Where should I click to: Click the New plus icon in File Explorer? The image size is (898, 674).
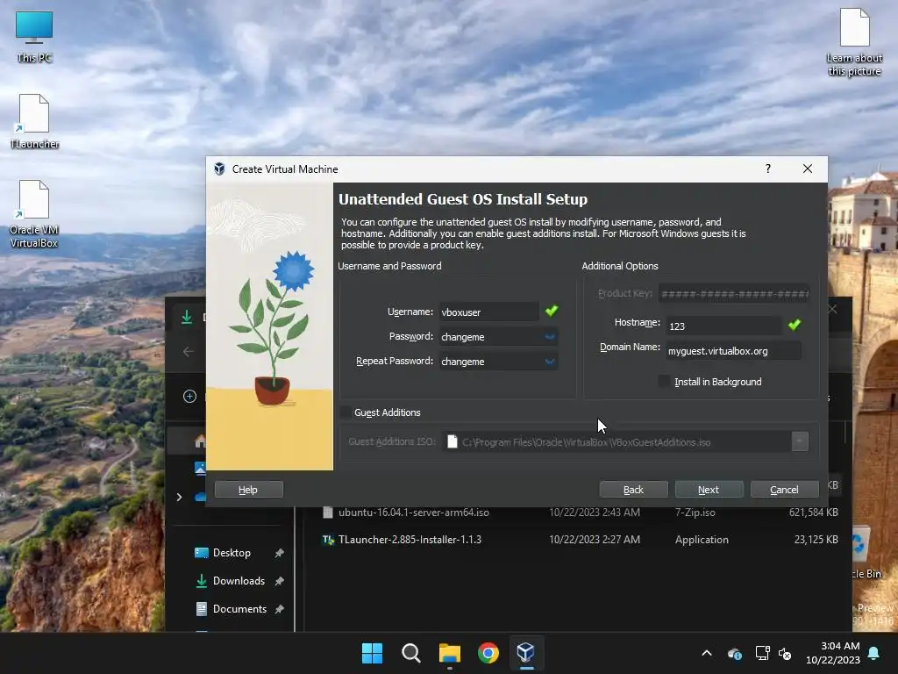[x=189, y=396]
